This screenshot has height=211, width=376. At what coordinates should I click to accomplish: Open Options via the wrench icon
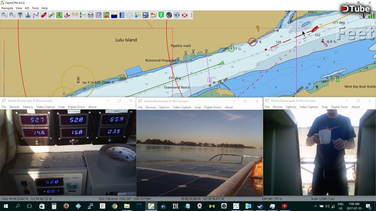(51, 15)
